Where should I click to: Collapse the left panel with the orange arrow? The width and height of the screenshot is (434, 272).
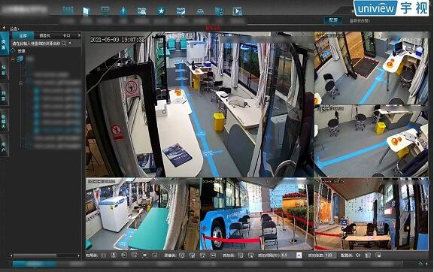[5, 28]
